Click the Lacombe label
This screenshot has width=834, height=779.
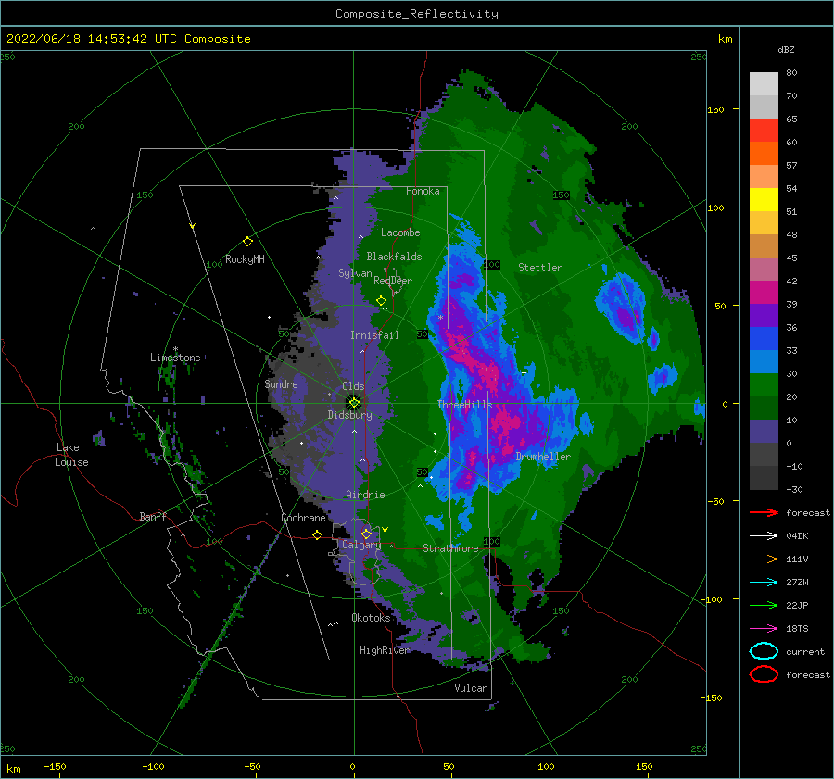pyautogui.click(x=400, y=232)
